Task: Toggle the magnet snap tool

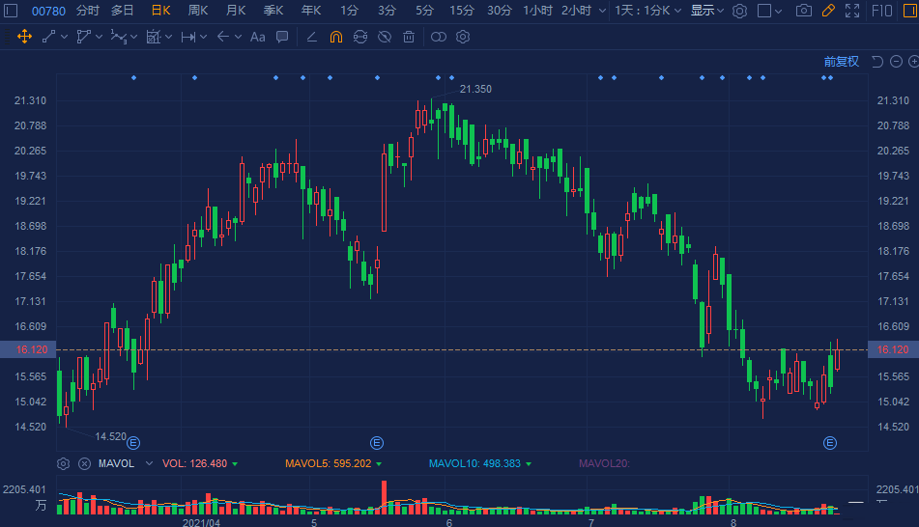Action: point(336,37)
